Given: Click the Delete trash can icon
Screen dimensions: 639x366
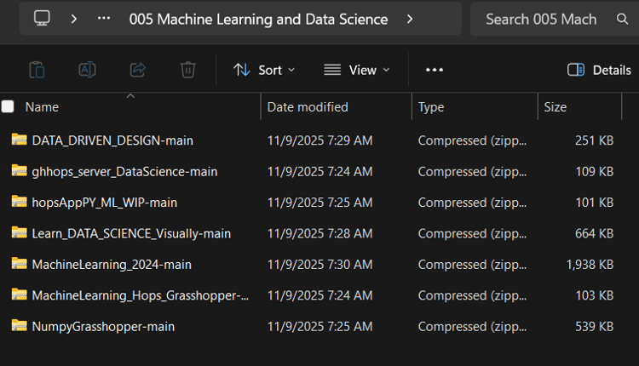Looking at the screenshot, I should coord(187,70).
